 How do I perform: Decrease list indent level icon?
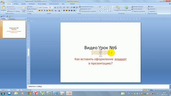[72, 7]
